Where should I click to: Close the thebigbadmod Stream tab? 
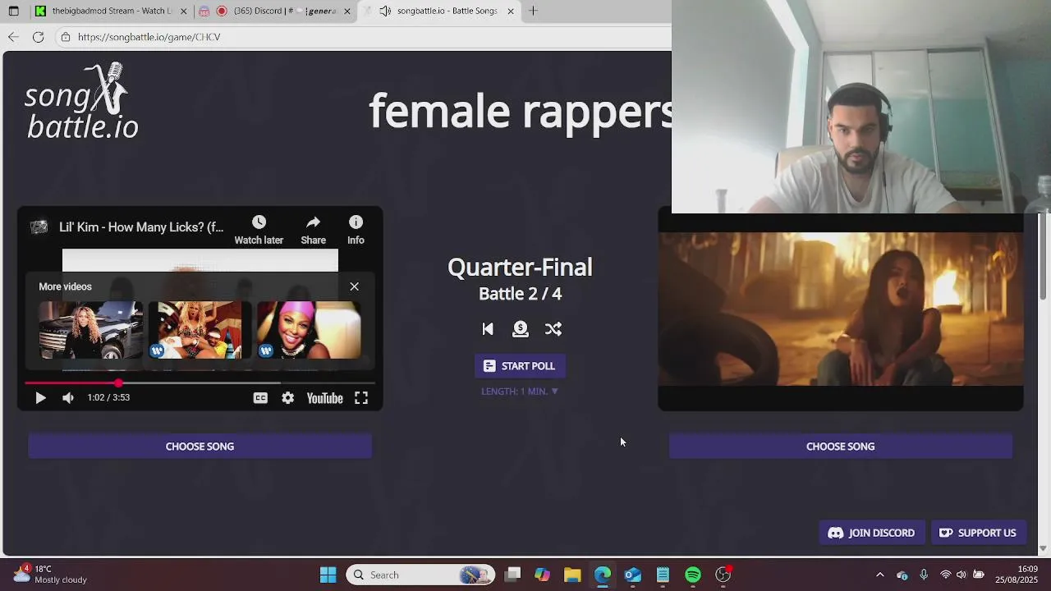pyautogui.click(x=183, y=11)
